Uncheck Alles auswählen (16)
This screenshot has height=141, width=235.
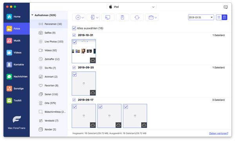click(x=74, y=28)
